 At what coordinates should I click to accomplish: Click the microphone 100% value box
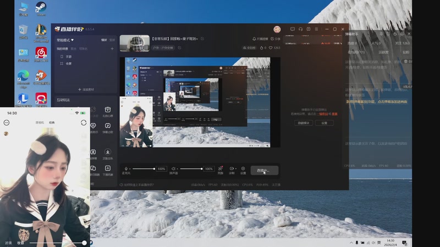[161, 169]
